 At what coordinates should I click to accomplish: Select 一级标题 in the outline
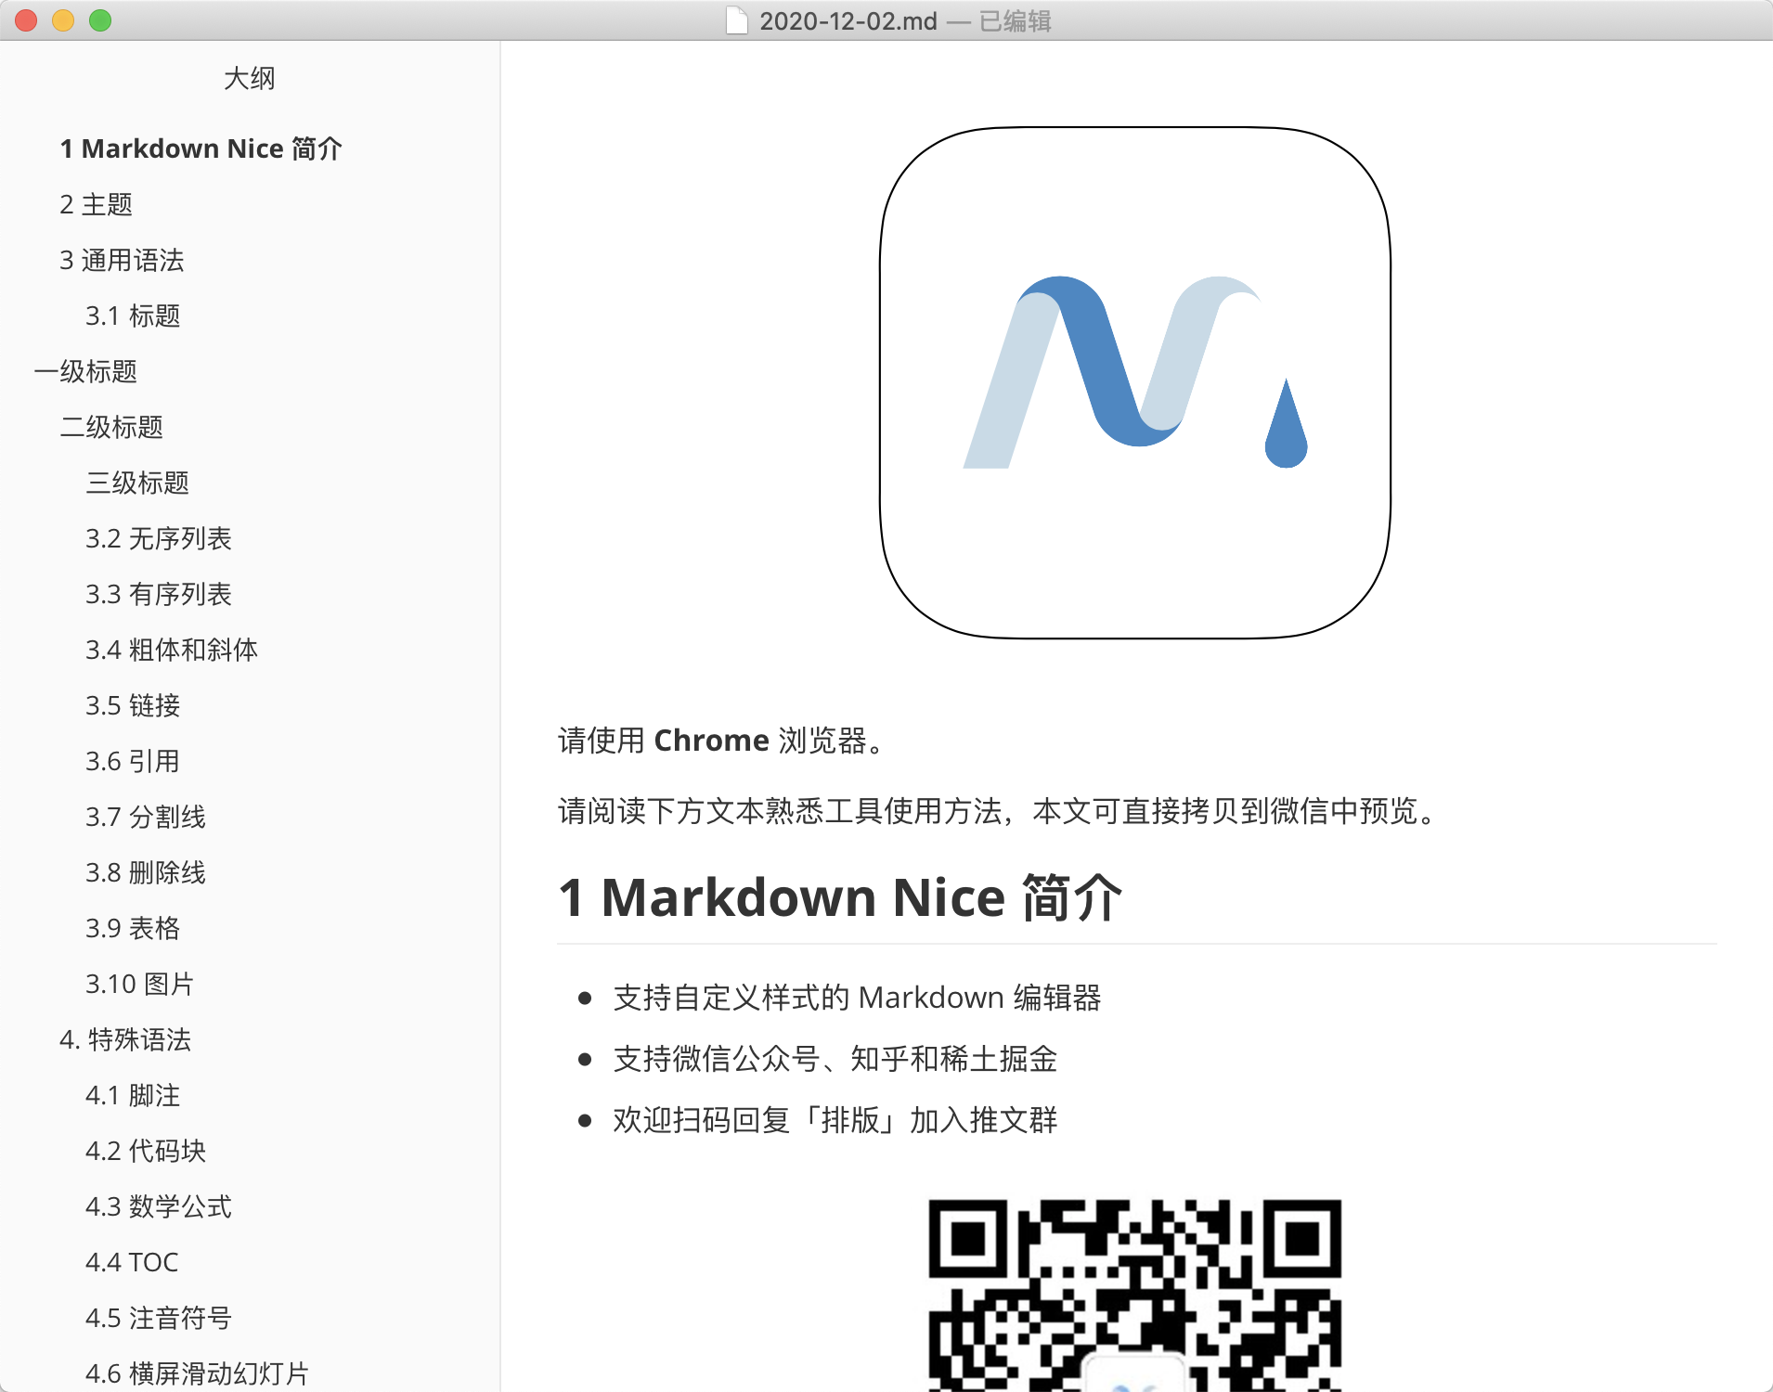pos(85,371)
